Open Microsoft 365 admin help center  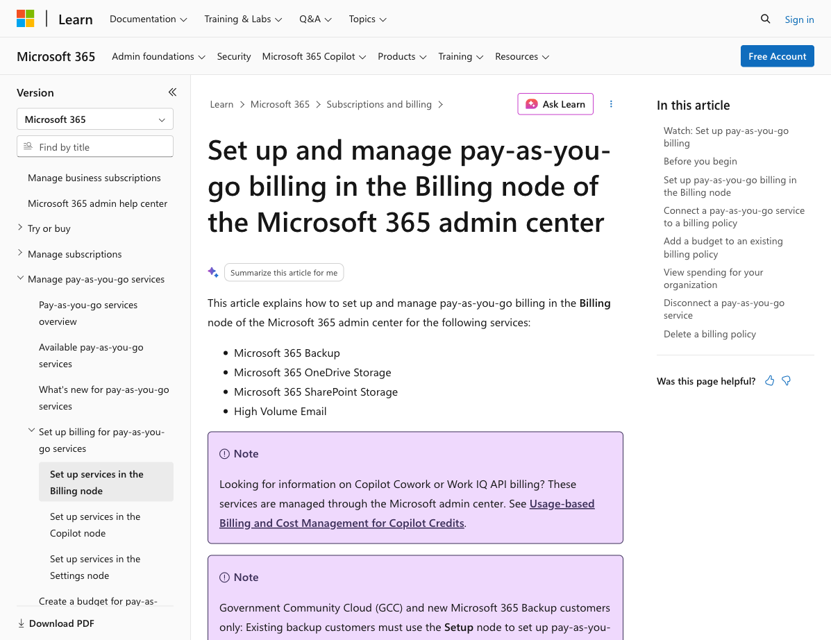[97, 203]
